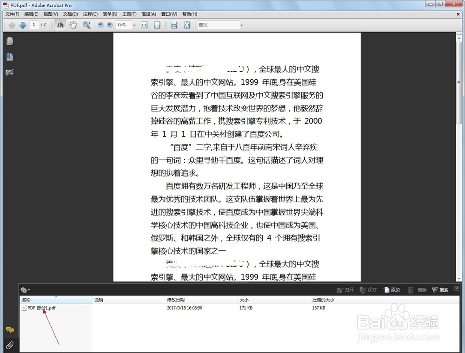Open attachments panel gear options menu
The width and height of the screenshot is (465, 353).
click(x=25, y=290)
